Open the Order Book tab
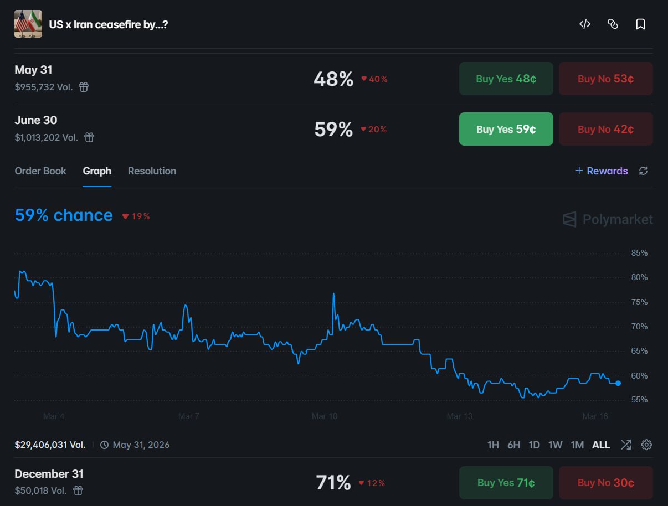Screen dimensions: 668x506 click(40, 171)
